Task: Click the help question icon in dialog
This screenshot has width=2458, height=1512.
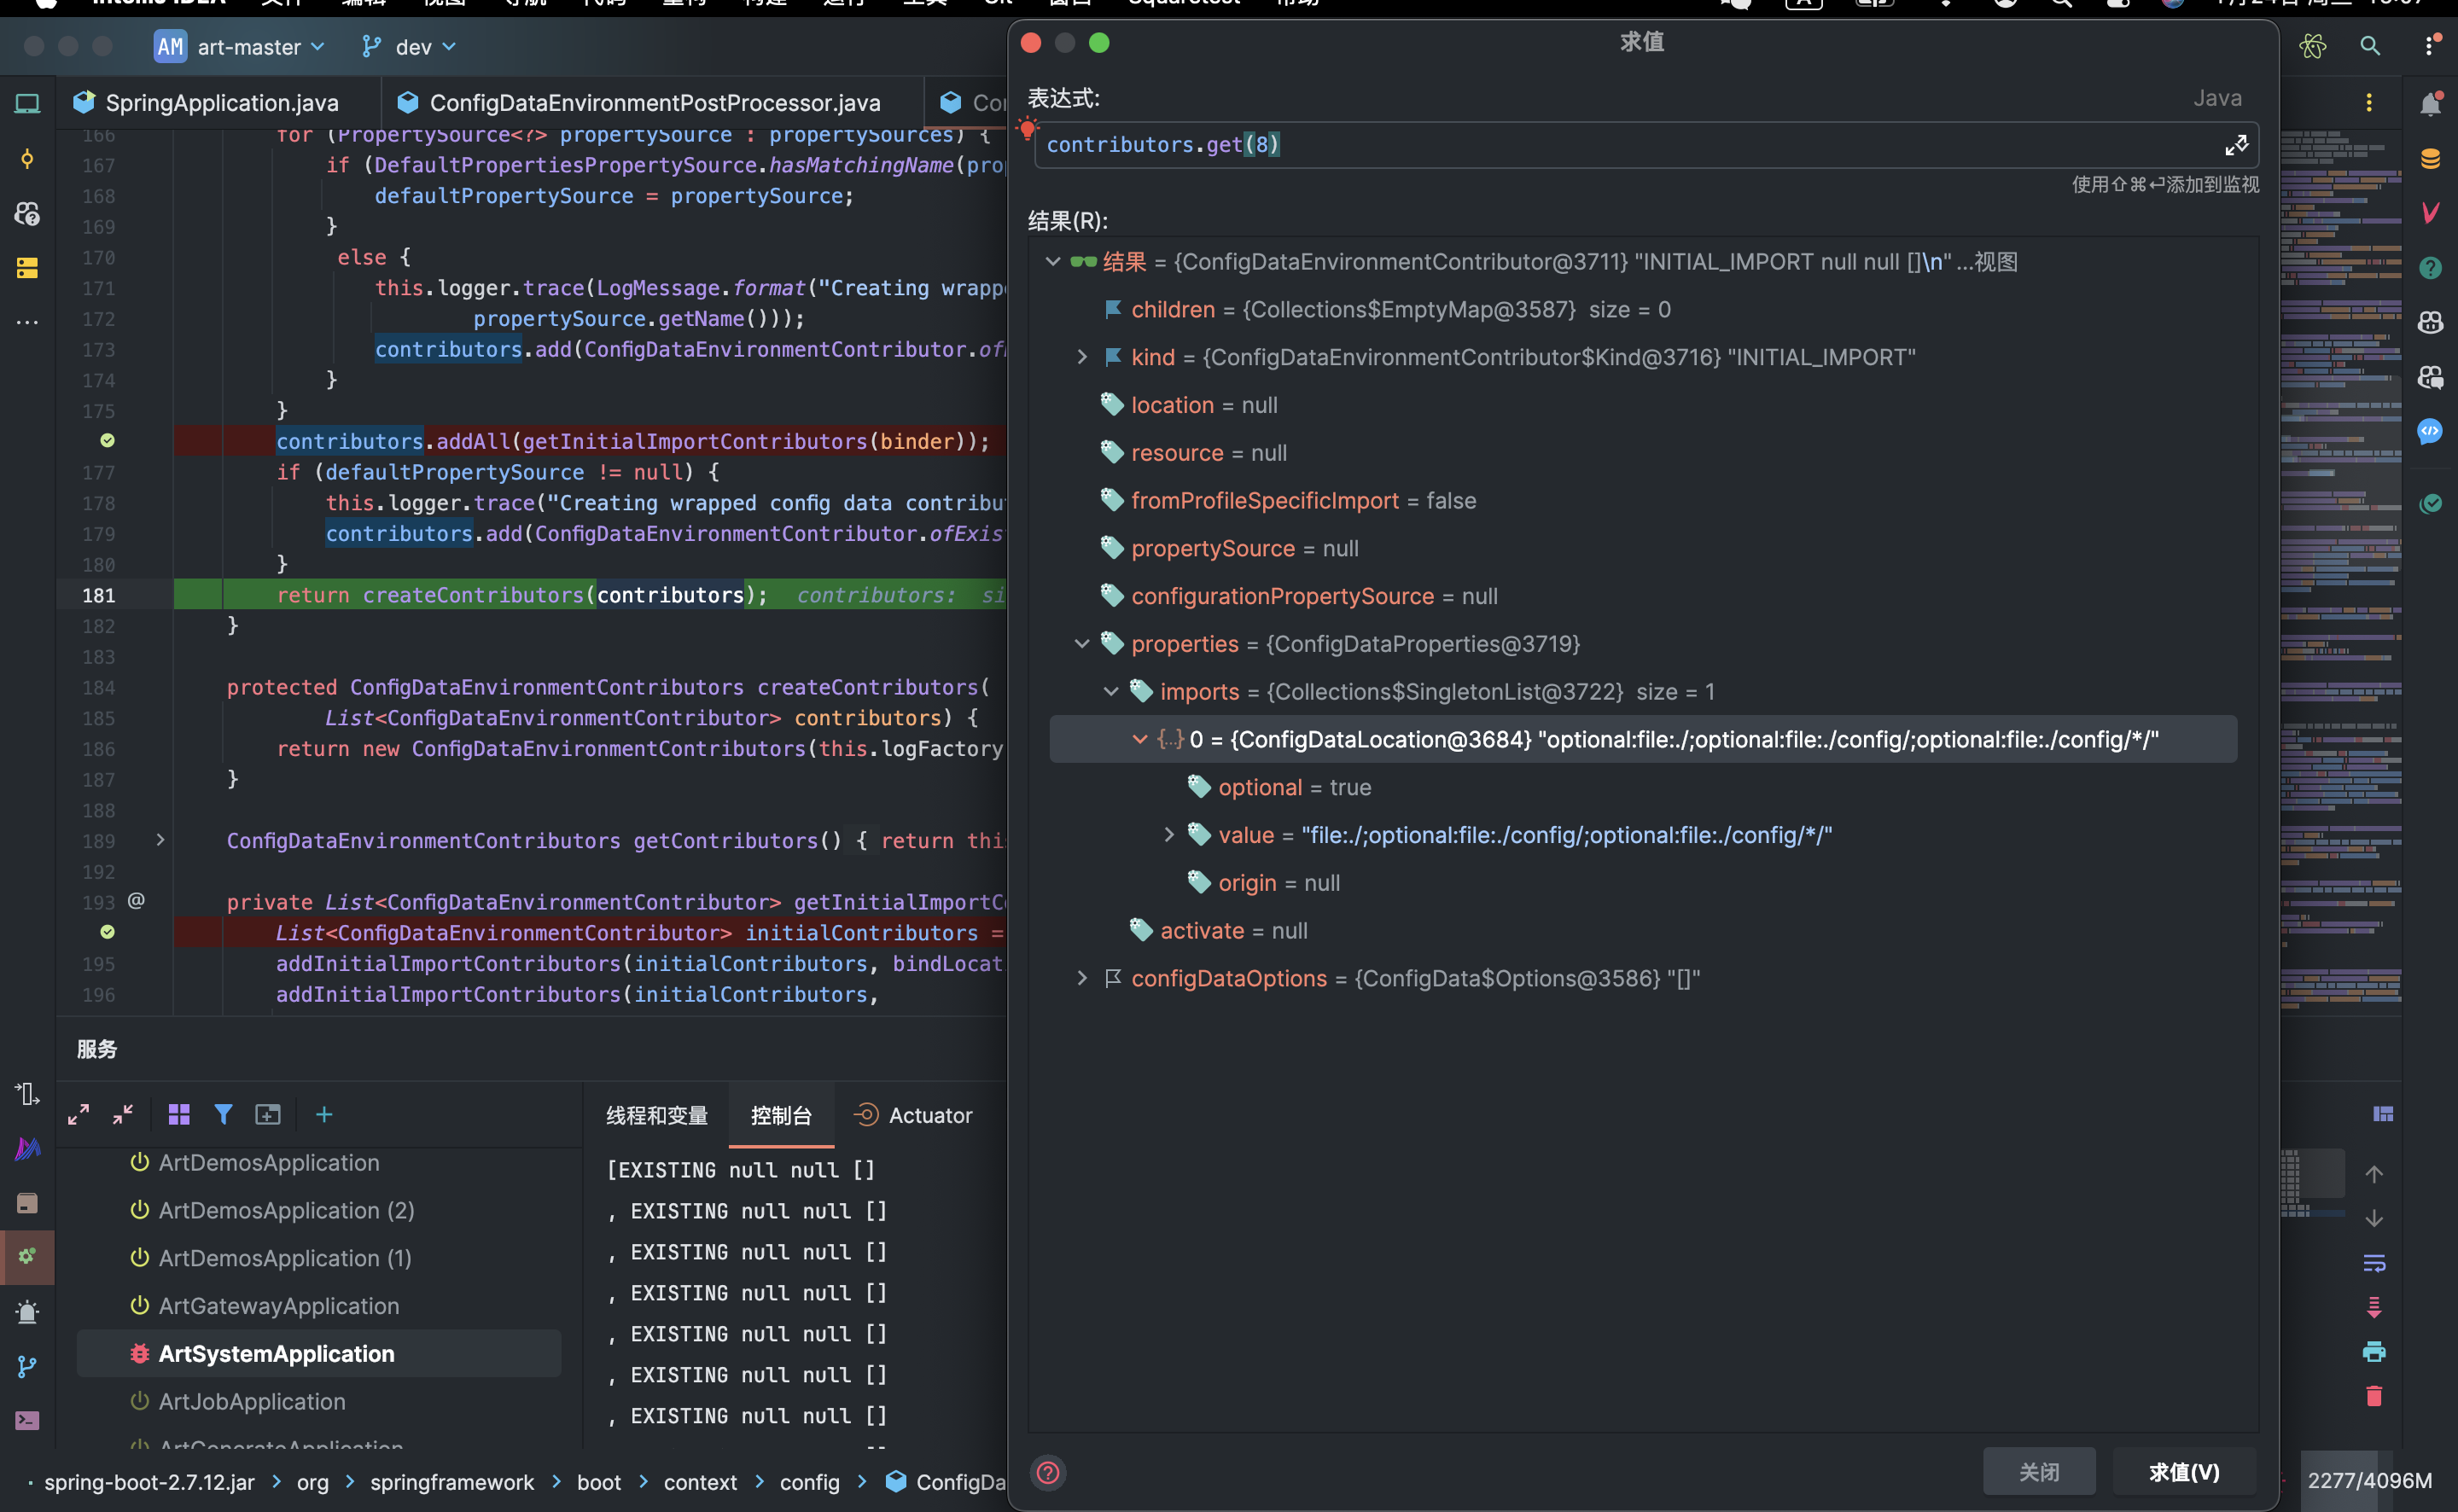Action: pyautogui.click(x=1047, y=1472)
